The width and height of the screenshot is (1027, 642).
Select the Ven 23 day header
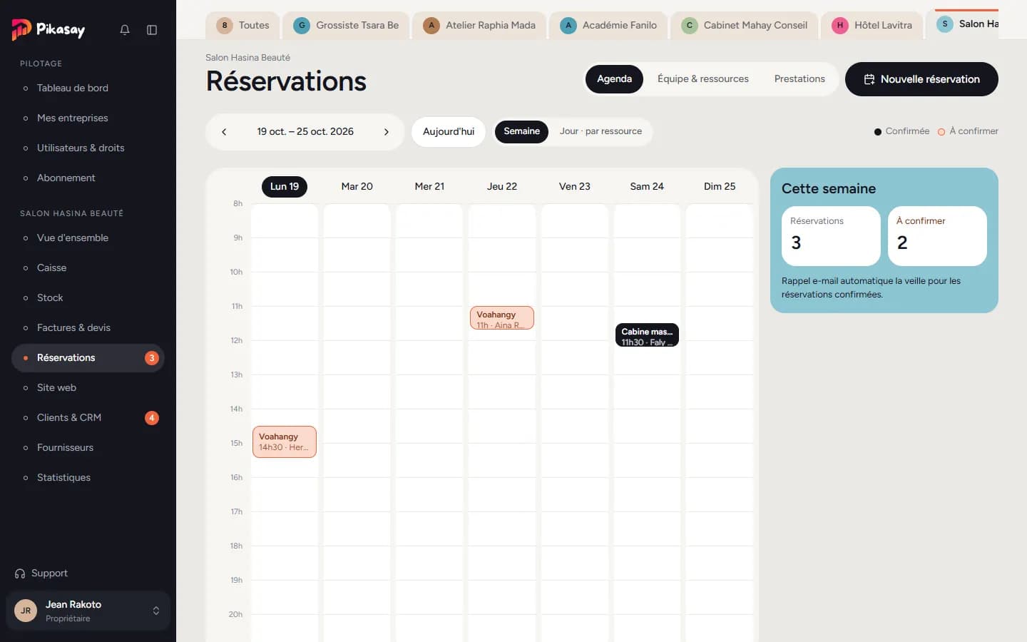pos(574,187)
